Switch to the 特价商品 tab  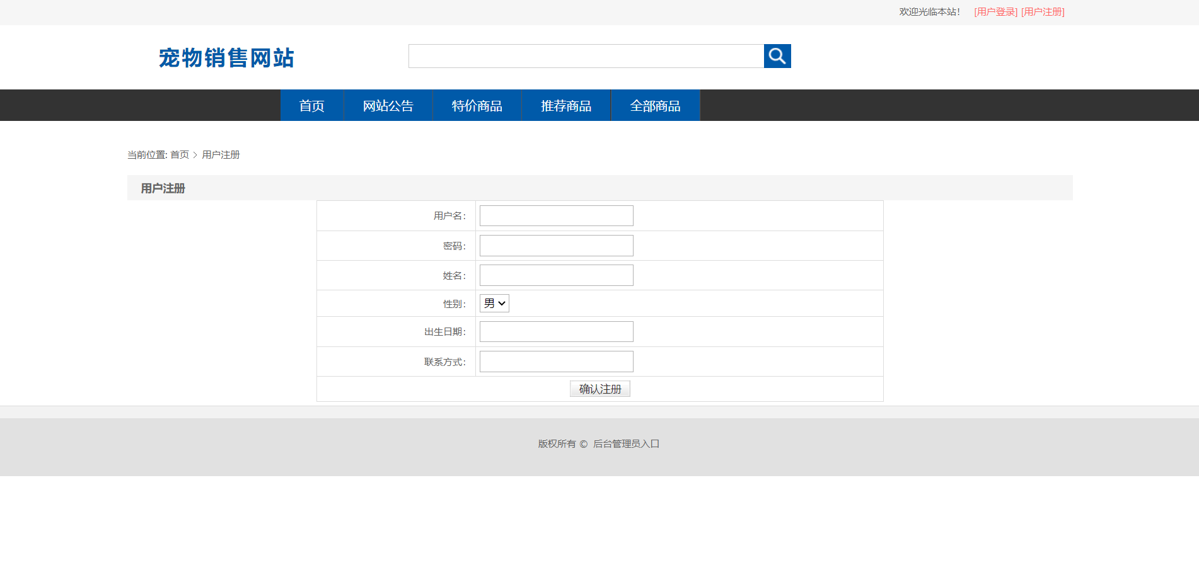tap(477, 106)
